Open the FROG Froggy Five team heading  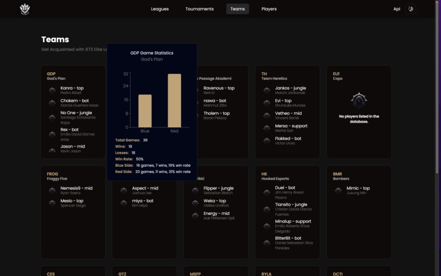coord(57,176)
